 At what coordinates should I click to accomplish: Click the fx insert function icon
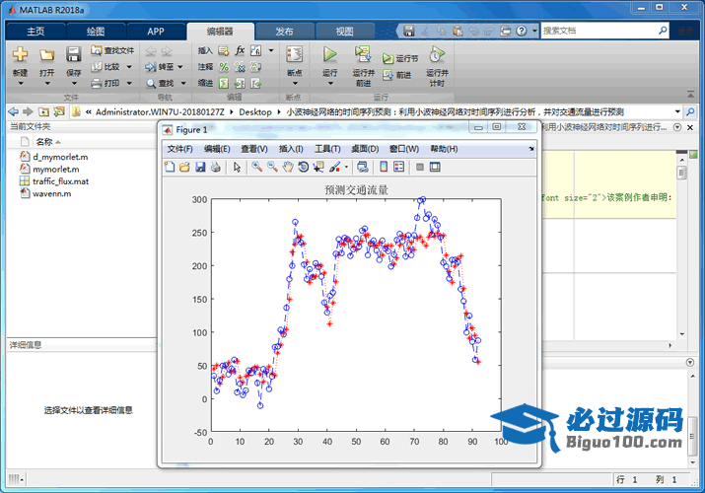(240, 50)
